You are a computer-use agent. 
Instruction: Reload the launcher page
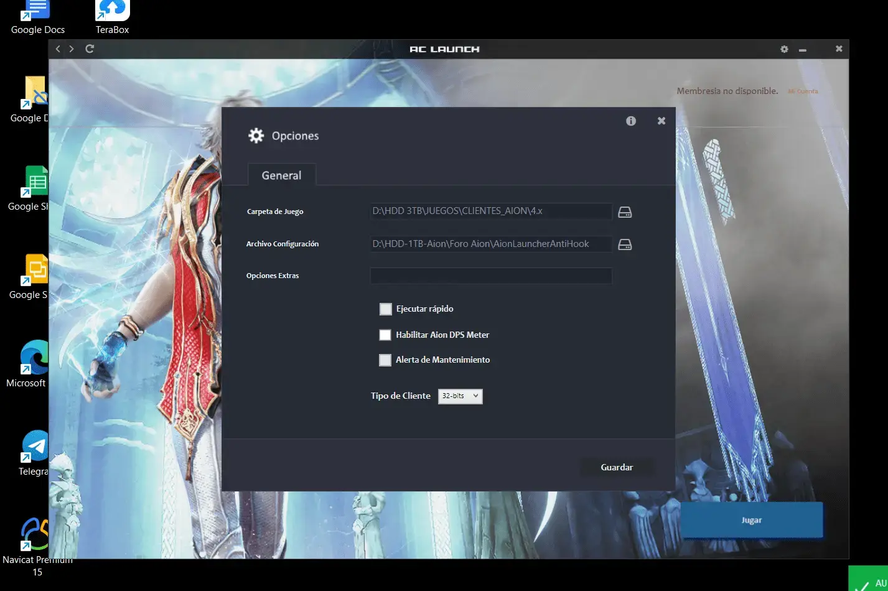click(x=90, y=49)
